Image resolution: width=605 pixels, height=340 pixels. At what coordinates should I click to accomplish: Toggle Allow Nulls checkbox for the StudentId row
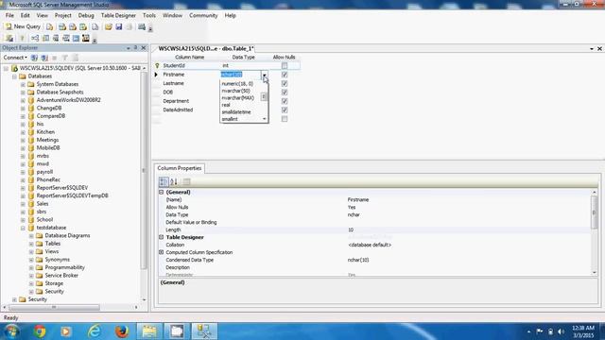(285, 65)
